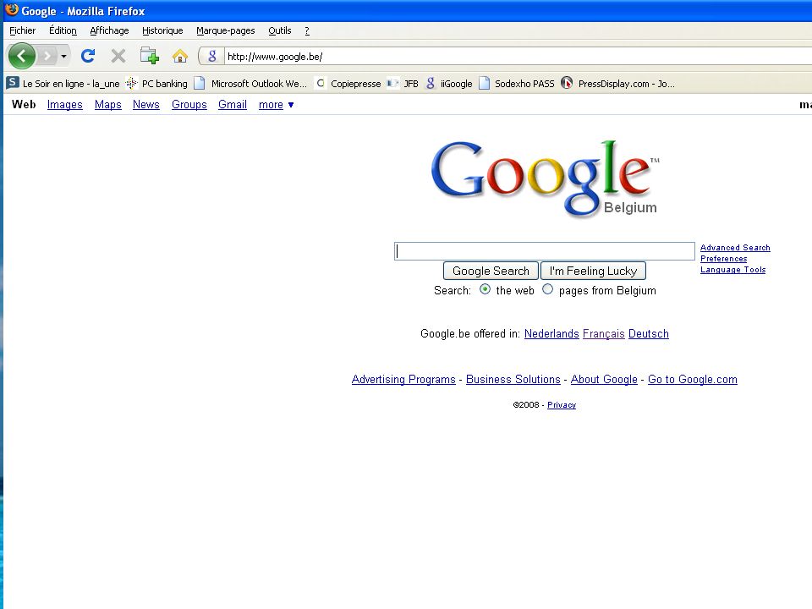The image size is (812, 609).
Task: Click the Stop loading X icon
Action: 118,56
